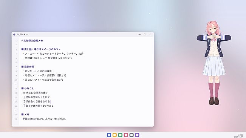Screen dimensions: 246x138
Task: Maximize the 文化祭メモ.txt window
Action: click(145, 34)
